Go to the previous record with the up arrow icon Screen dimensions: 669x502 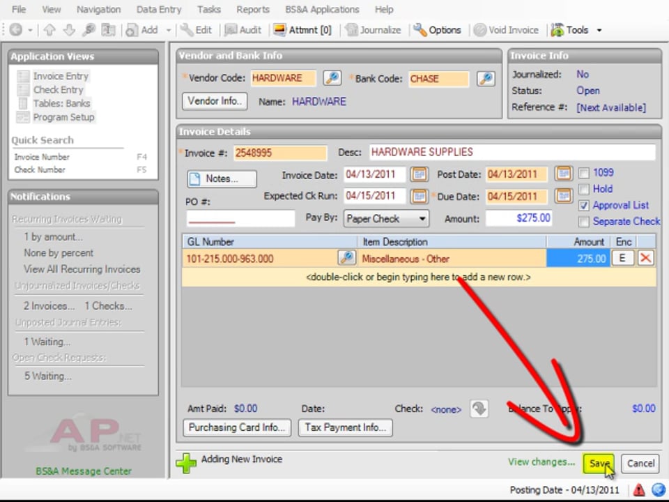[49, 30]
